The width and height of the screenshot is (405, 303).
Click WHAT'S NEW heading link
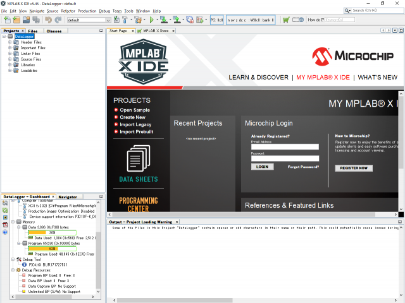377,77
